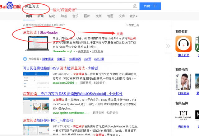This screenshot has height=136, width=199.
Task: Click the bluereader.org/ URL
Action: tap(62, 51)
